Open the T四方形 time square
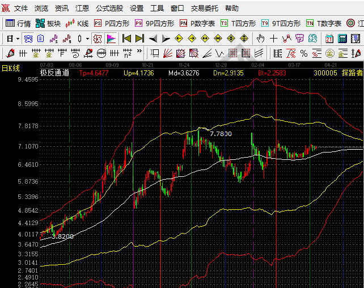This screenshot has width=364, height=288. [x=239, y=23]
